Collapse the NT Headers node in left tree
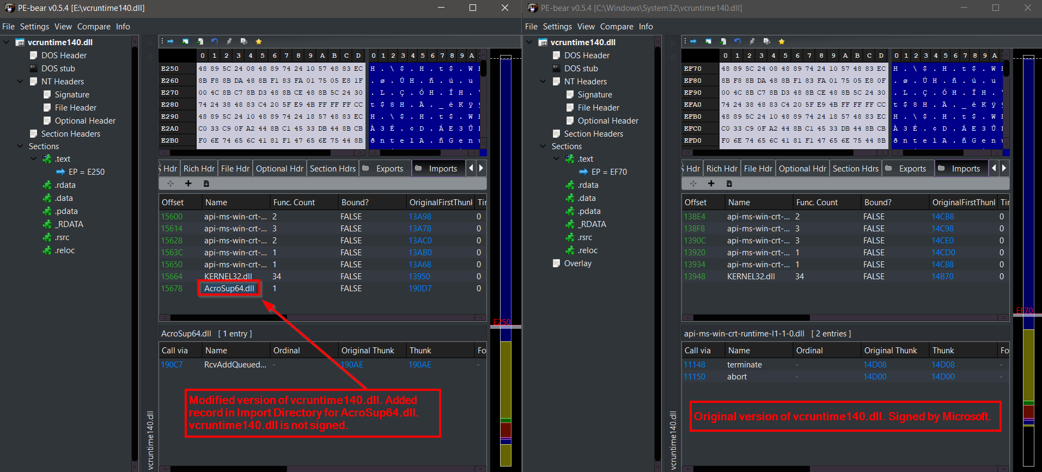This screenshot has height=472, width=1042. point(20,82)
